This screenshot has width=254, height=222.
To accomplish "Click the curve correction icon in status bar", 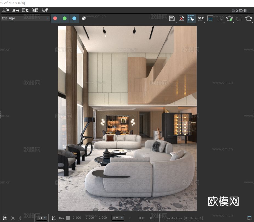I will coord(54,218).
